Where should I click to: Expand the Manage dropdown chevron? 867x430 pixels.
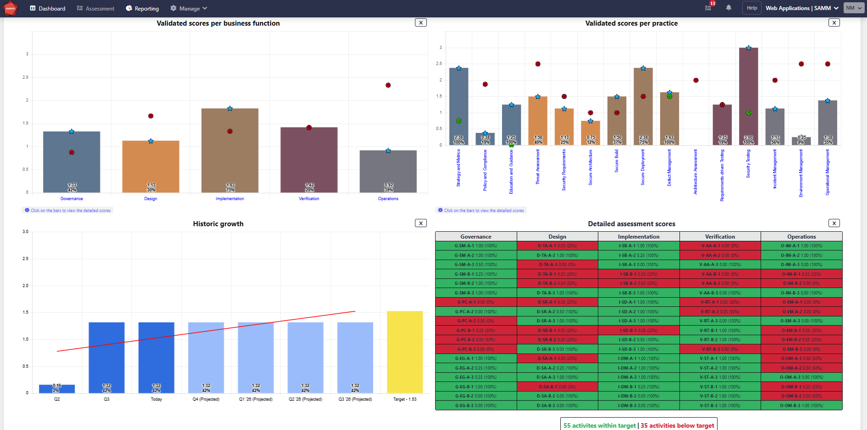coord(204,8)
